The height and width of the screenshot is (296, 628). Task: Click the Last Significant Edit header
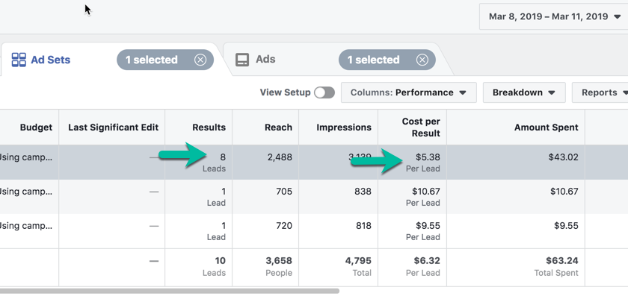point(112,127)
